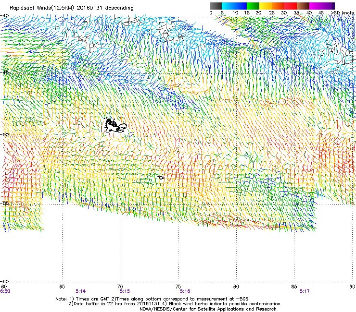Click the small Heard Island outline
The width and height of the screenshot is (356, 312).
161,178
